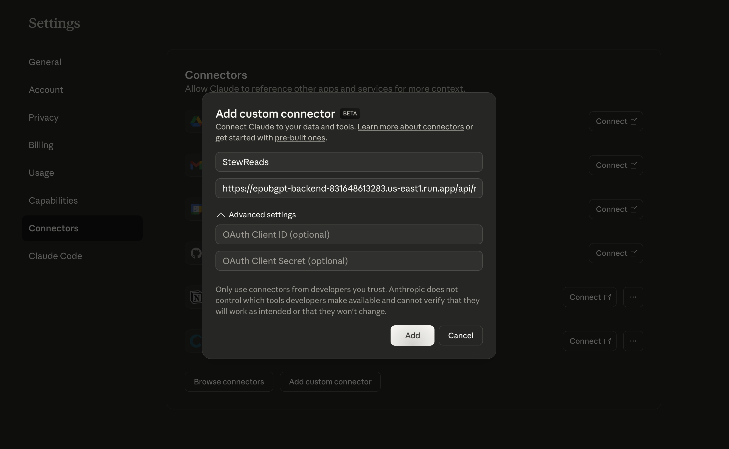This screenshot has width=729, height=449.
Task: Select the Connectors sidebar item
Action: coord(82,228)
